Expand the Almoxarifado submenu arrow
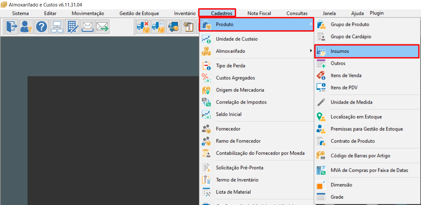This screenshot has height=205, width=421. (311, 51)
